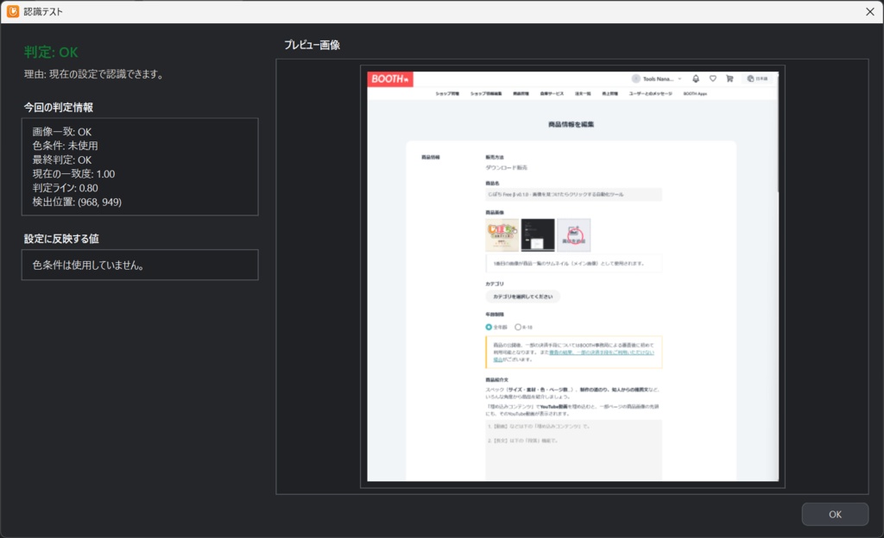Select the 全年齢 radio button in preview
The height and width of the screenshot is (538, 884).
[x=489, y=327]
